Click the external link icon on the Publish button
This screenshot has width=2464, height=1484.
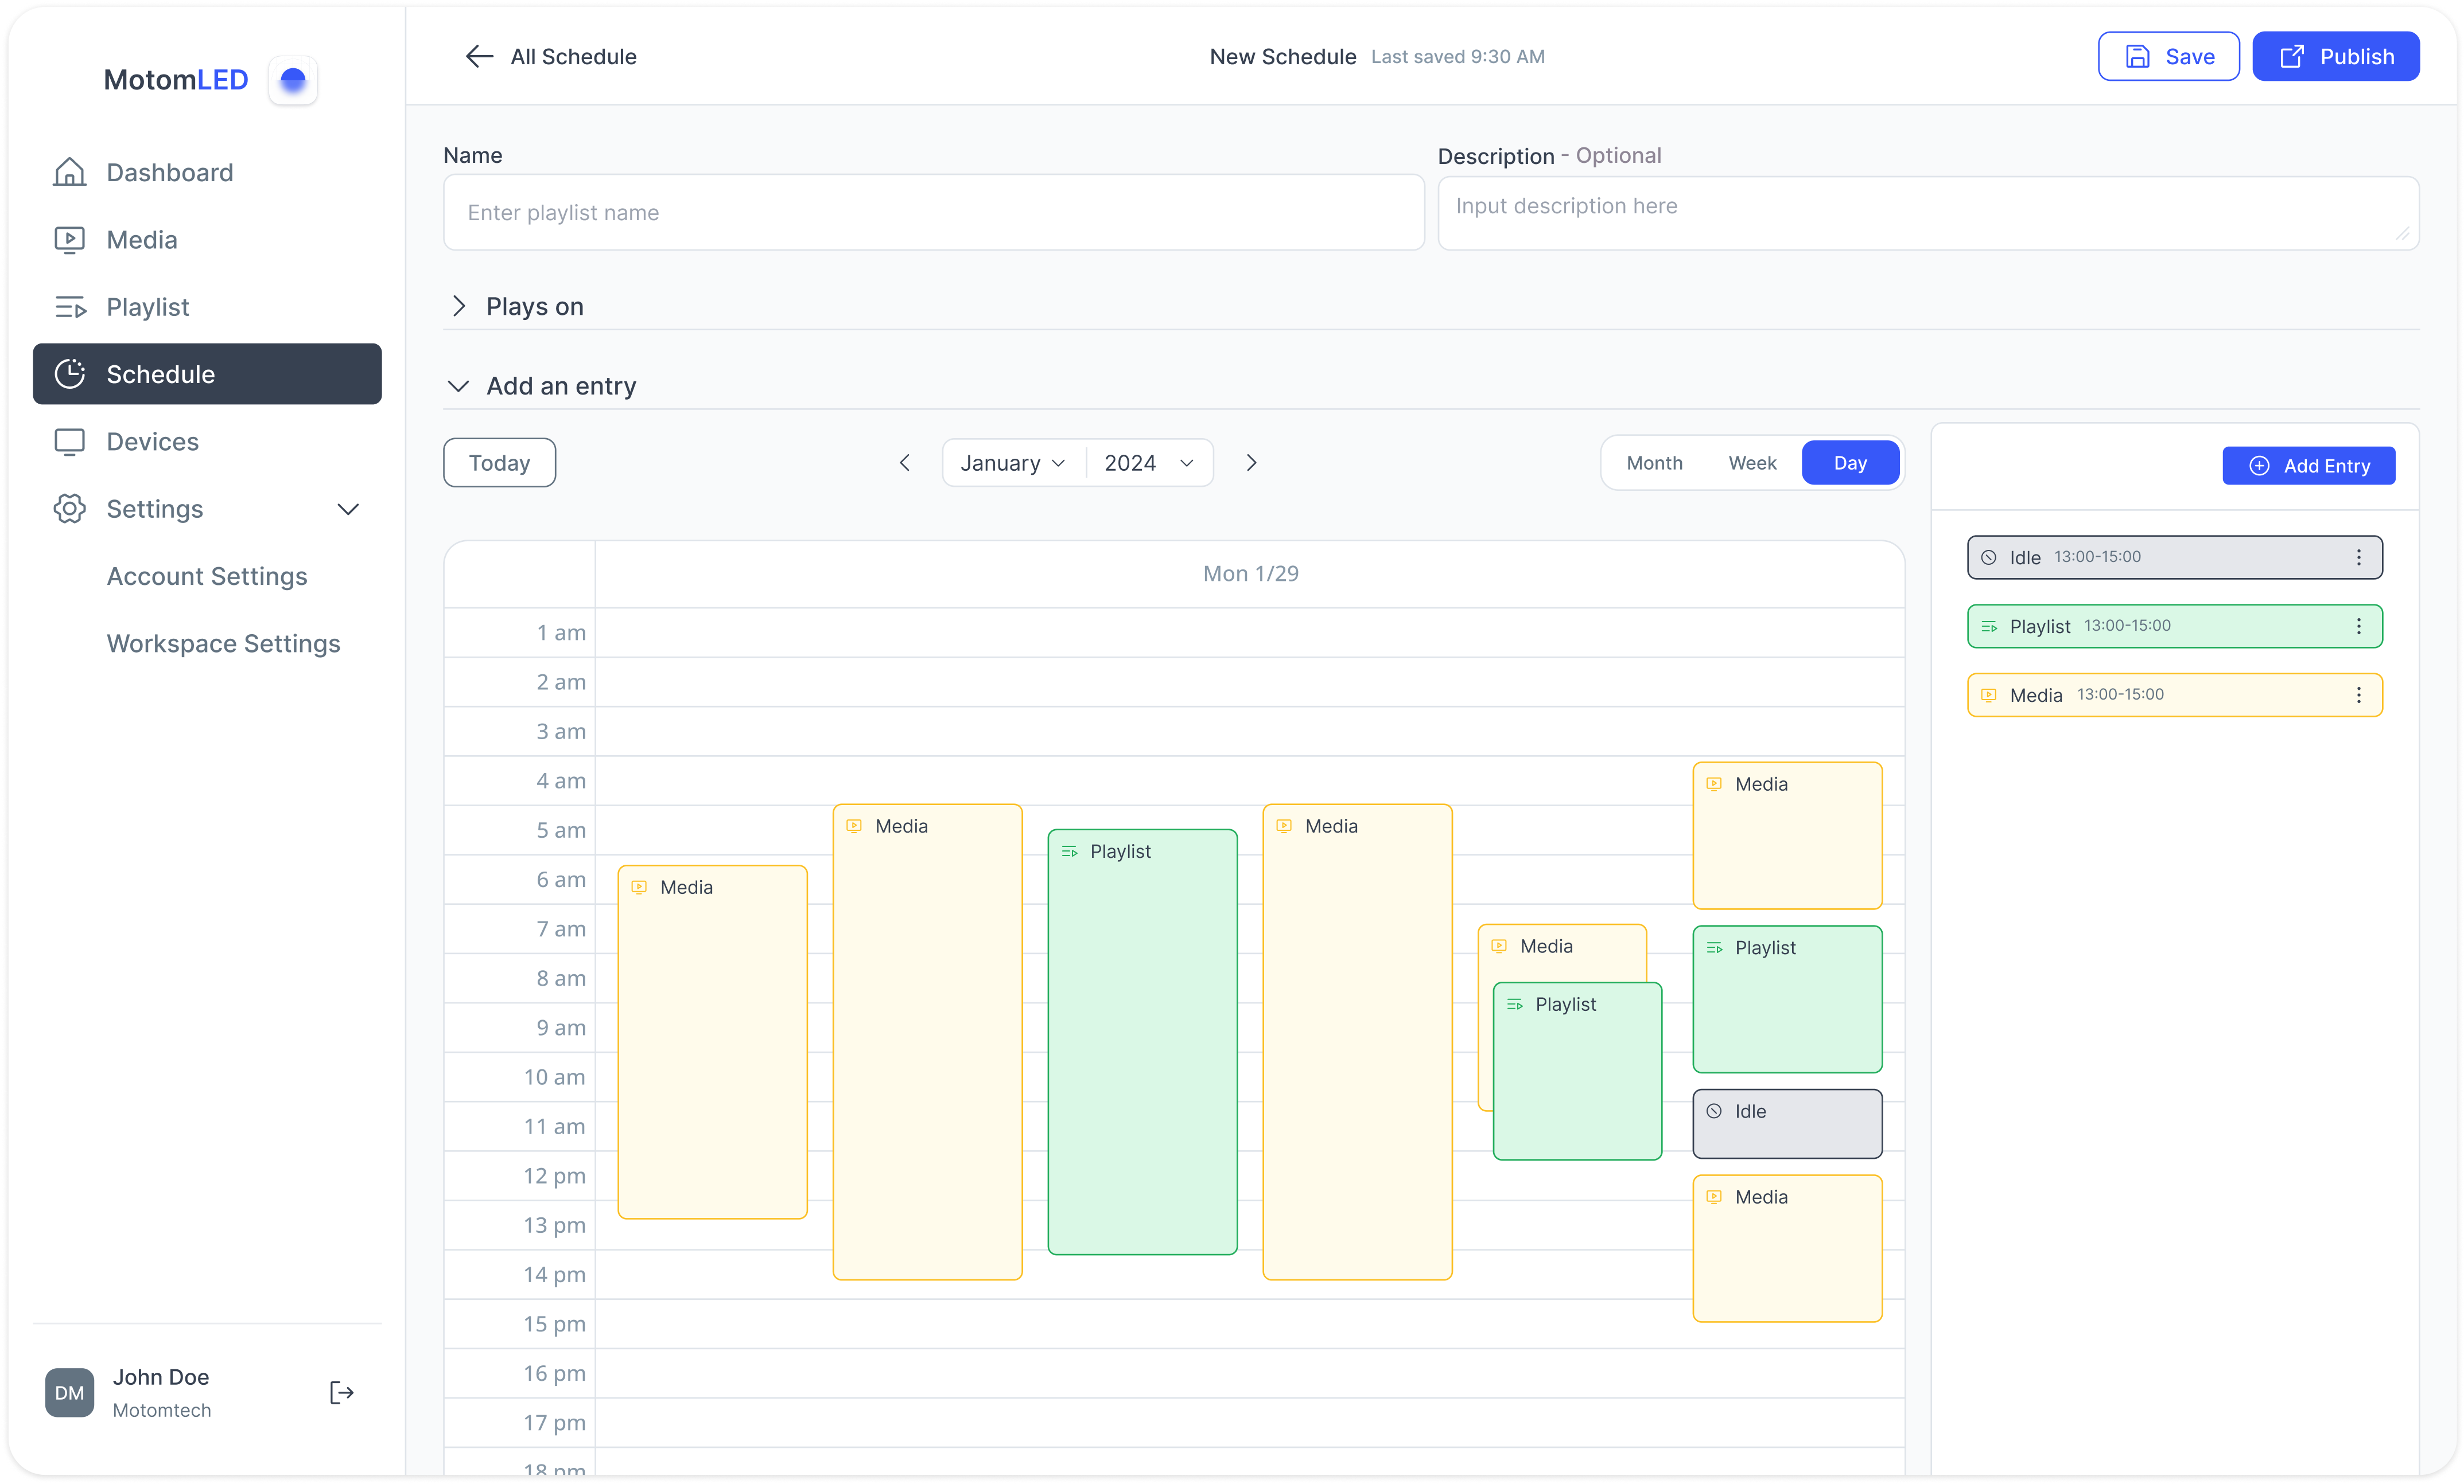coord(2291,57)
